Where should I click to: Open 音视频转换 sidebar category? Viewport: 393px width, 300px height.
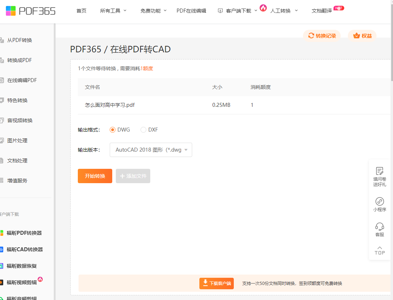[x=20, y=120]
